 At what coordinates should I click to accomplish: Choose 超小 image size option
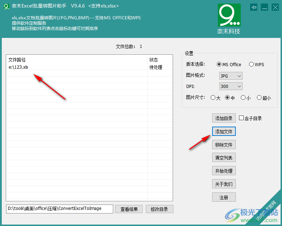[x=264, y=98]
